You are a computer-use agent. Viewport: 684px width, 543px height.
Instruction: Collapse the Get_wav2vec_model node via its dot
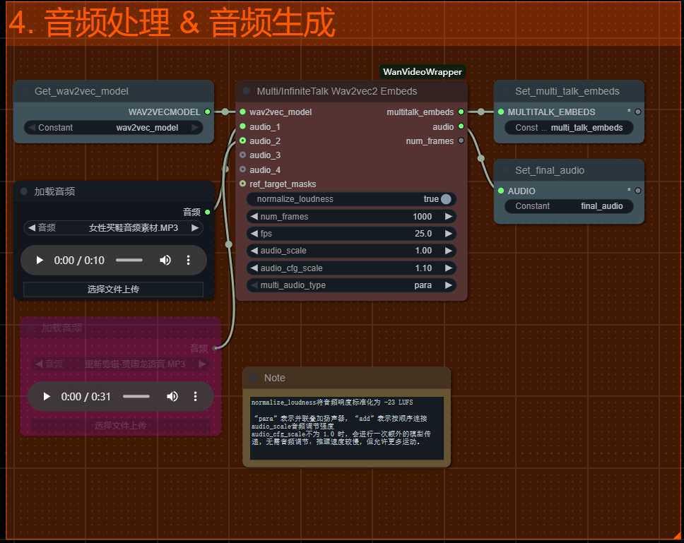pyautogui.click(x=24, y=91)
